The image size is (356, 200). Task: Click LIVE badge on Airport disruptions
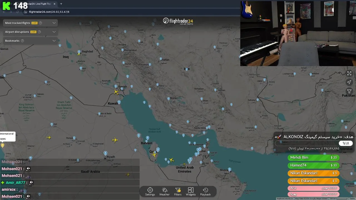point(33,32)
